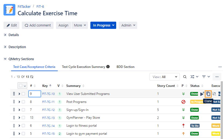
Task: Click drag handle of Login to gym payment portal row
Action: pos(14,134)
